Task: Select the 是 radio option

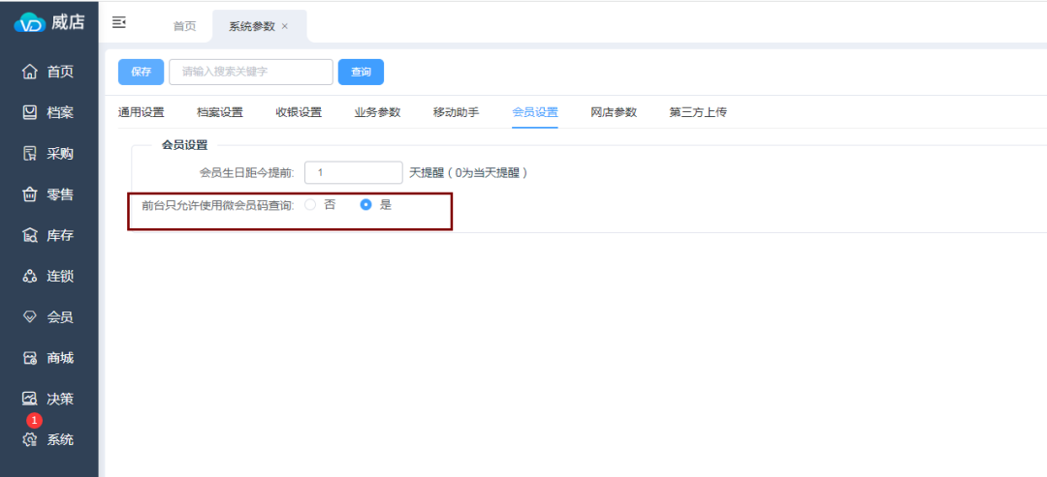Action: pos(365,205)
